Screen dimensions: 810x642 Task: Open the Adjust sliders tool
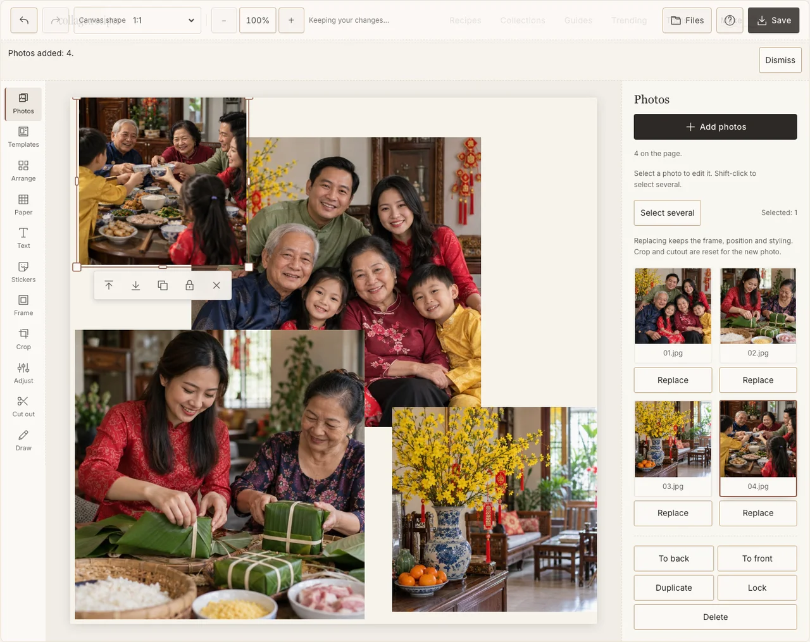point(23,373)
